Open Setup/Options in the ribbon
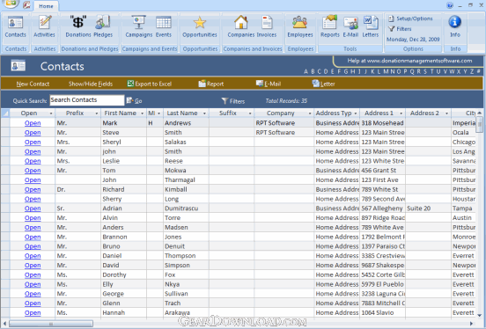This screenshot has width=486, height=329. (410, 18)
